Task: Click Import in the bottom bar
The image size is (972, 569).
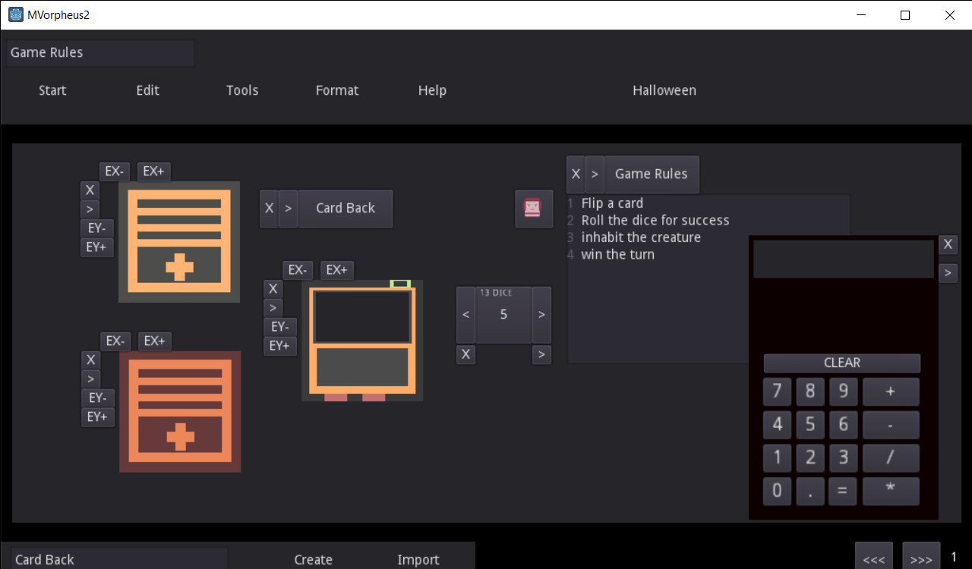Action: point(418,559)
